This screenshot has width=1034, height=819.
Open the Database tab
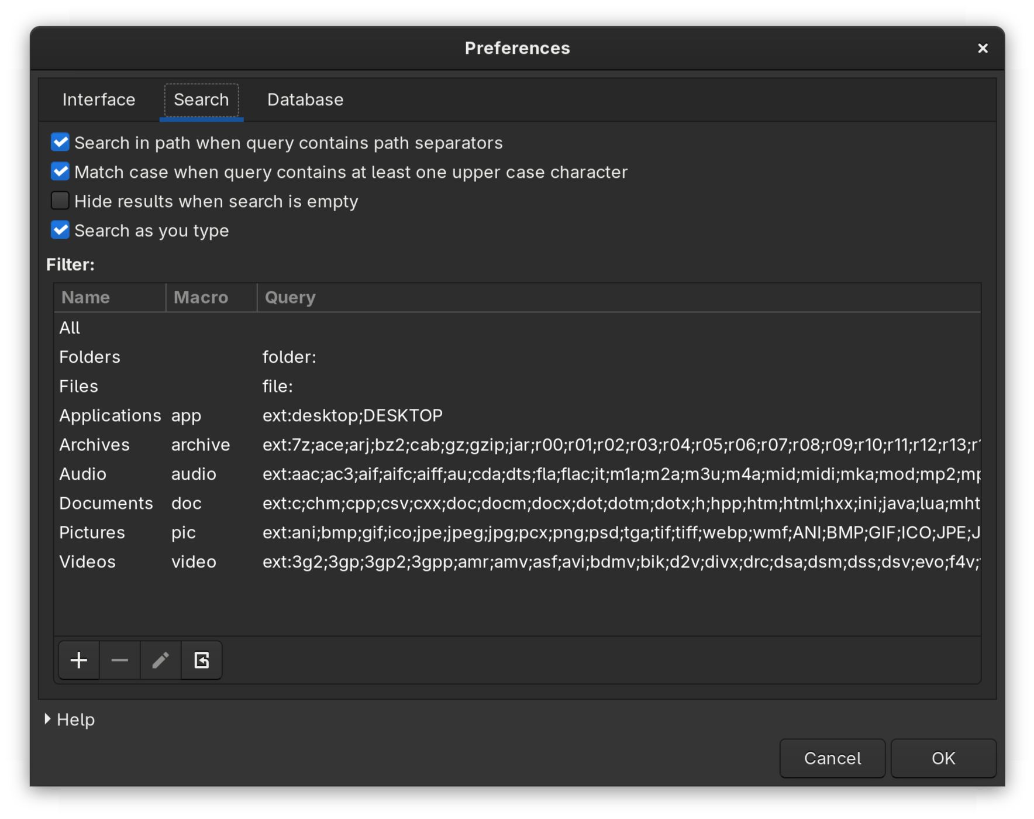point(305,99)
